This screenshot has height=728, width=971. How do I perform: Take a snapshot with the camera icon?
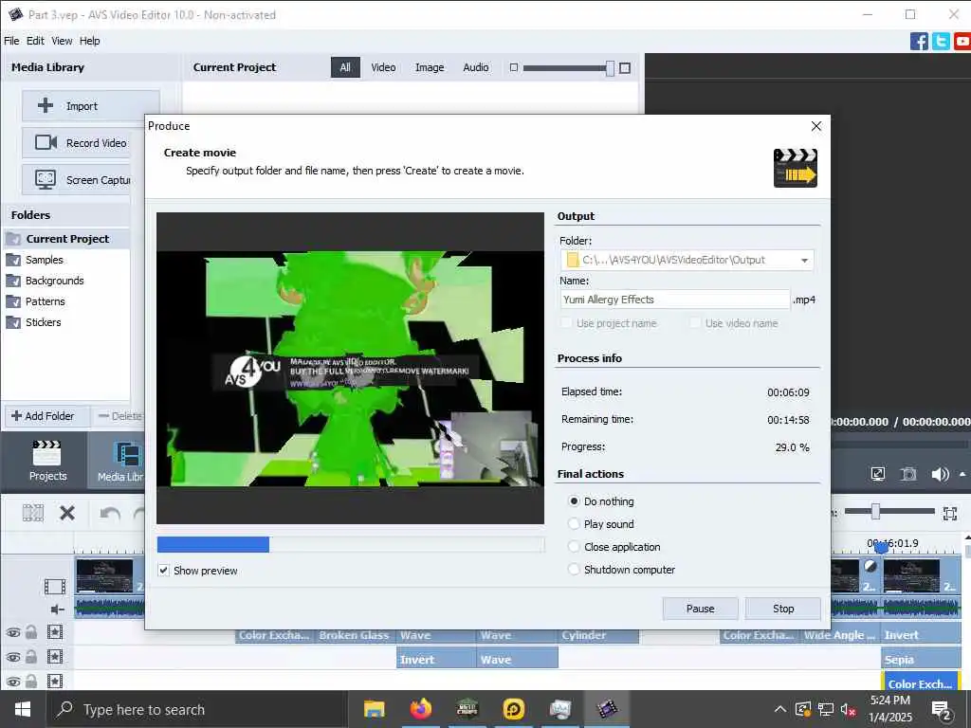click(907, 474)
